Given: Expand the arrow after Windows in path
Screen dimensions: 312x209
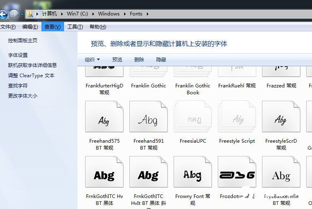Looking at the screenshot, I should tap(125, 14).
